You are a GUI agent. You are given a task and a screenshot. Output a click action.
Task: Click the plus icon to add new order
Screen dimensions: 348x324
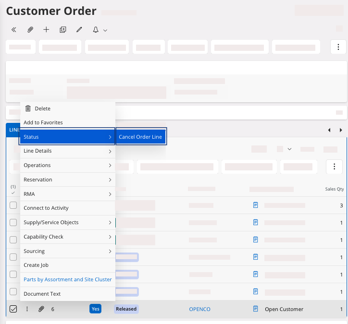pyautogui.click(x=46, y=30)
